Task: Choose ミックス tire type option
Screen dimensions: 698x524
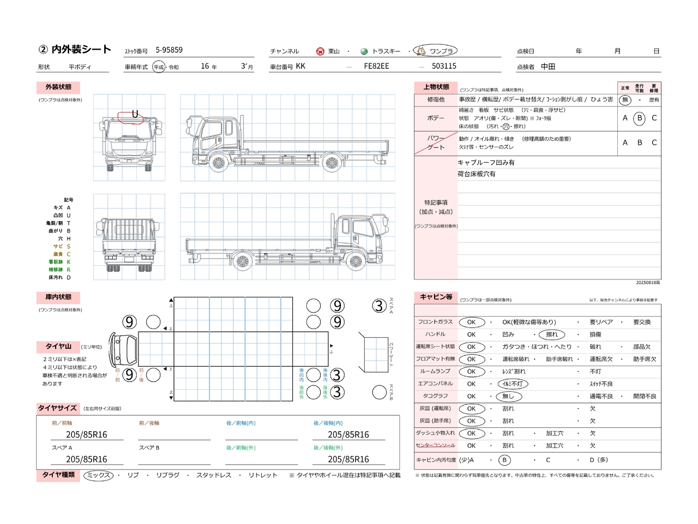Action: point(99,475)
